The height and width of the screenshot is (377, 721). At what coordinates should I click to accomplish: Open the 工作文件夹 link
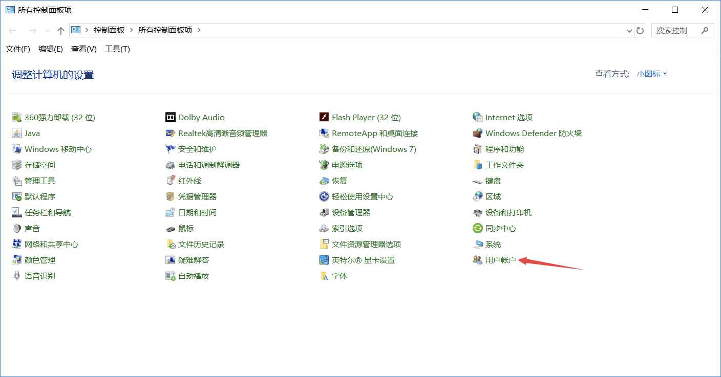point(504,165)
